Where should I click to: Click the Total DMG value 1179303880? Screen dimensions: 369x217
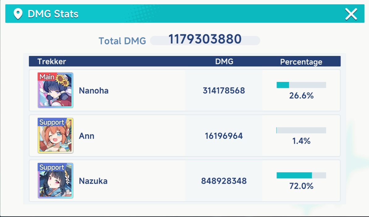coord(205,39)
